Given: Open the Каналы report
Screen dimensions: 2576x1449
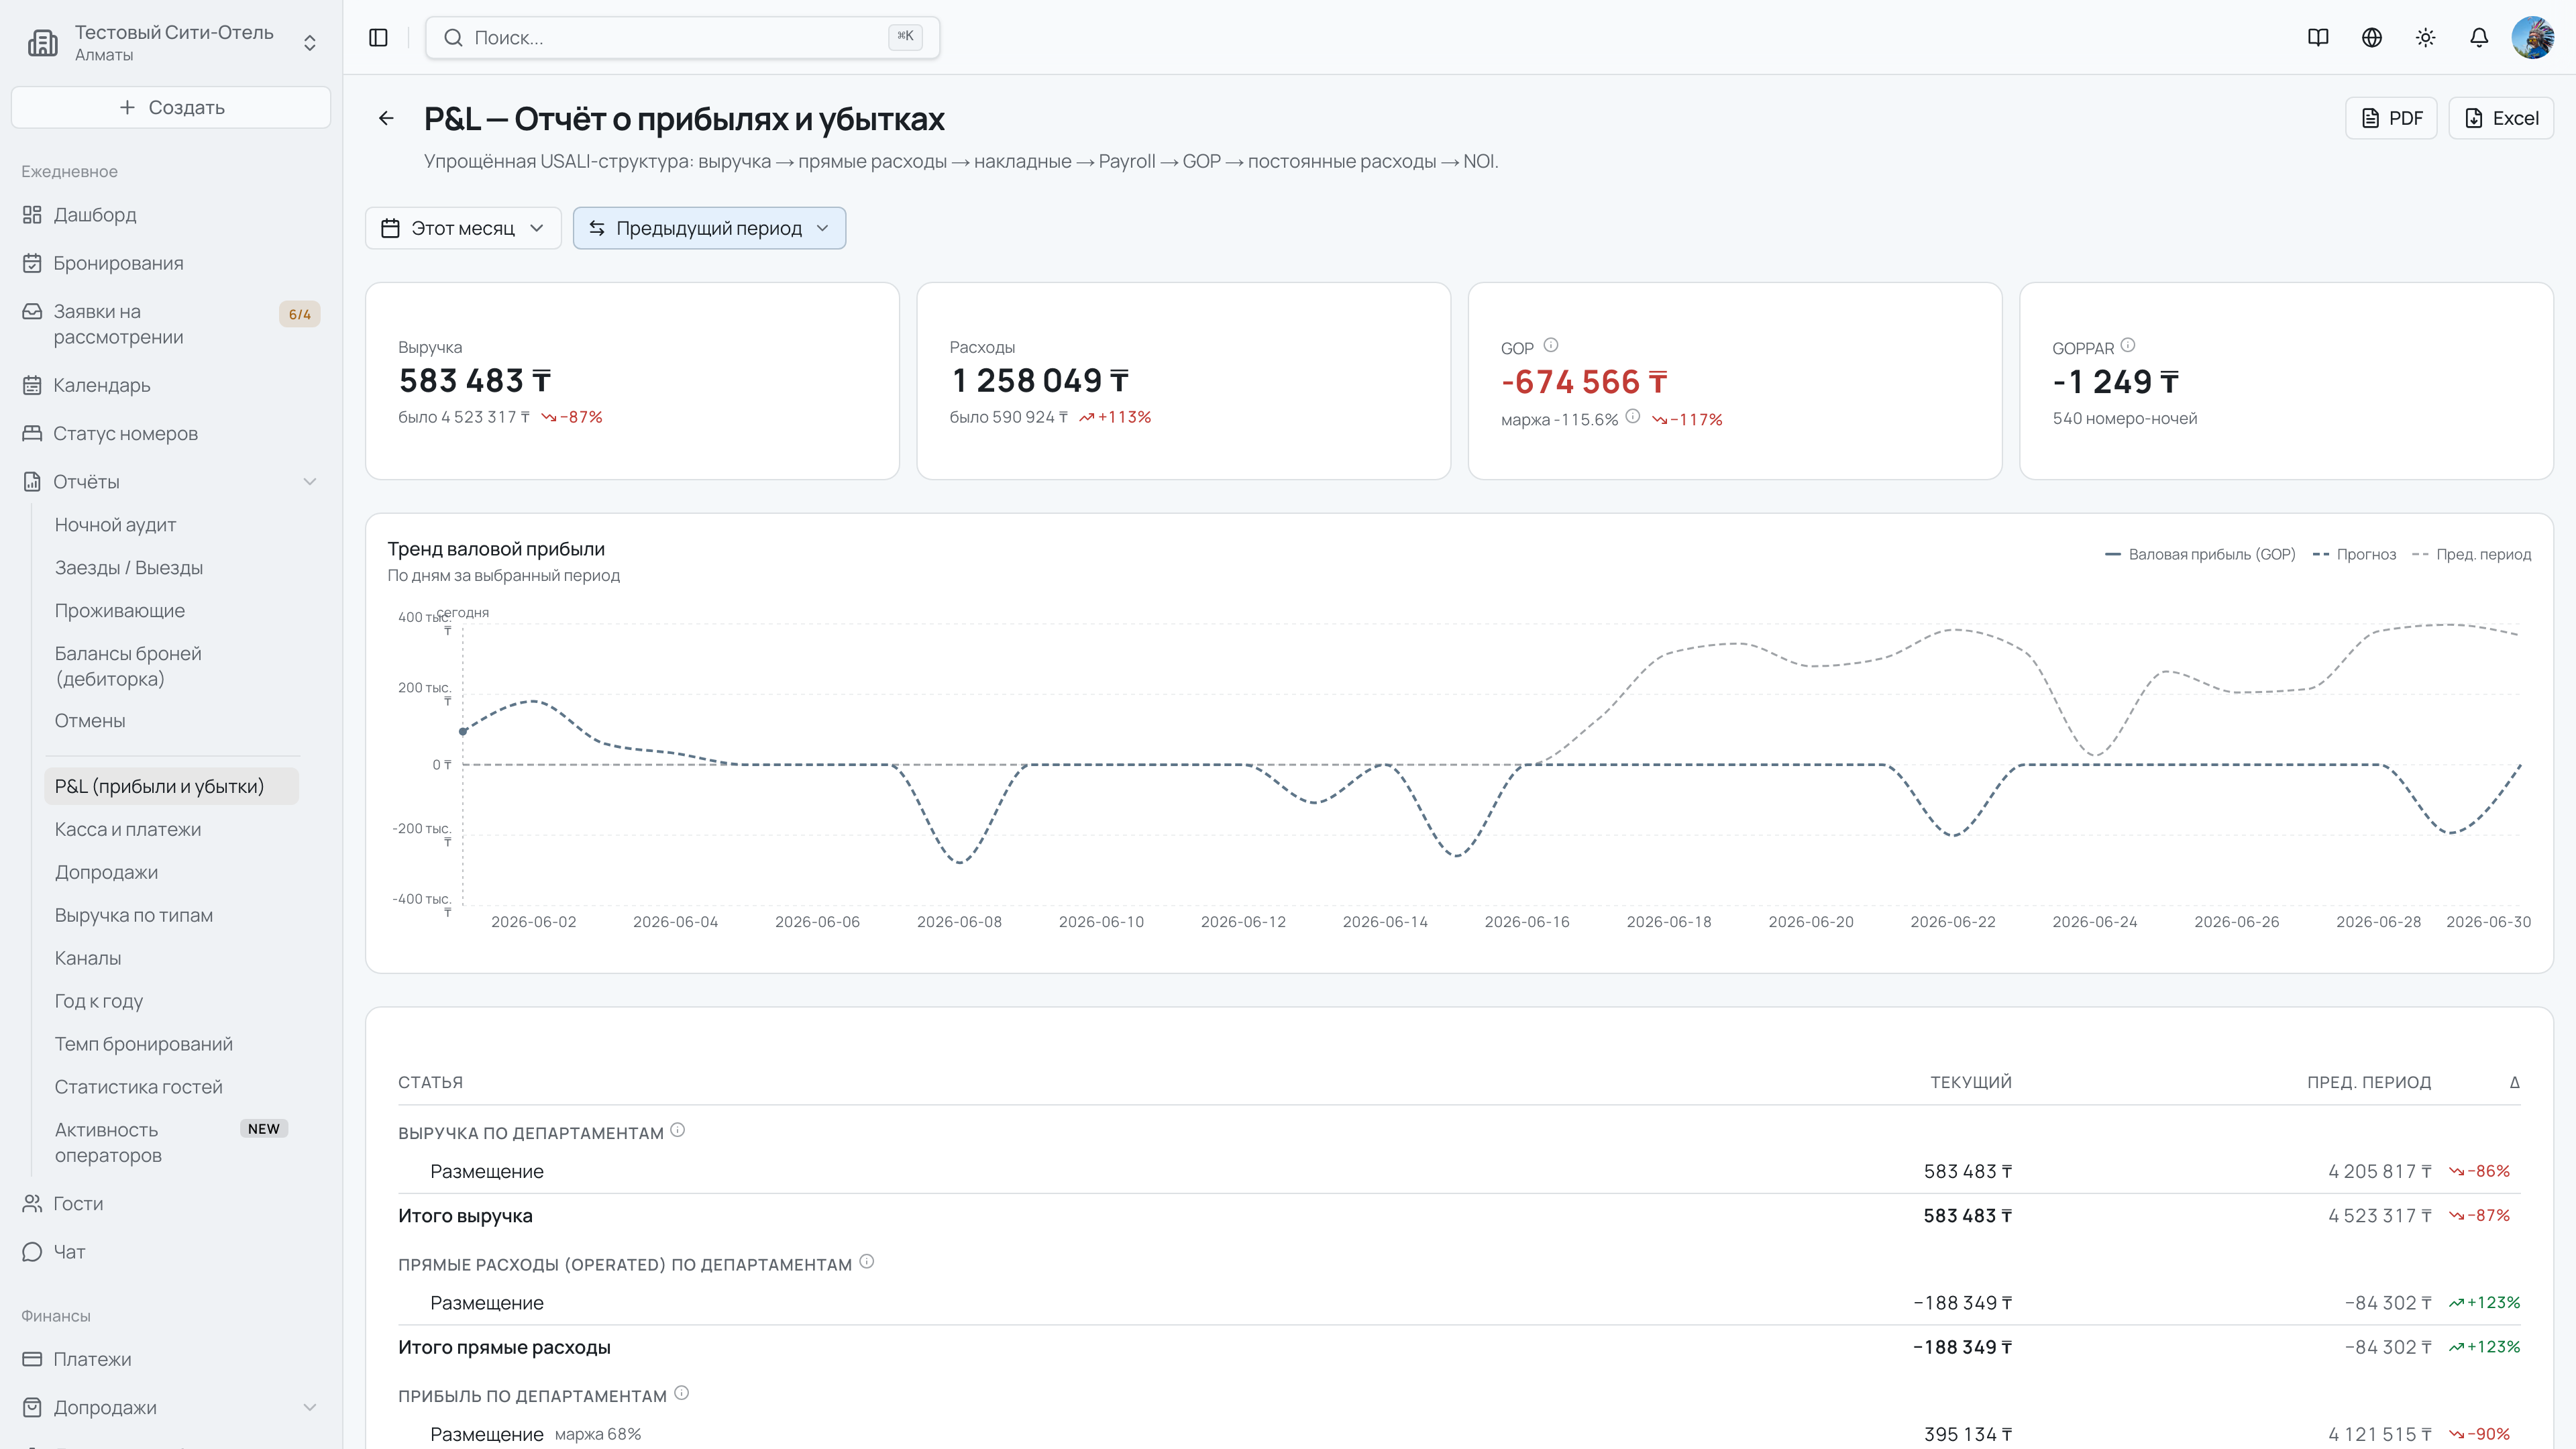Looking at the screenshot, I should point(171,958).
